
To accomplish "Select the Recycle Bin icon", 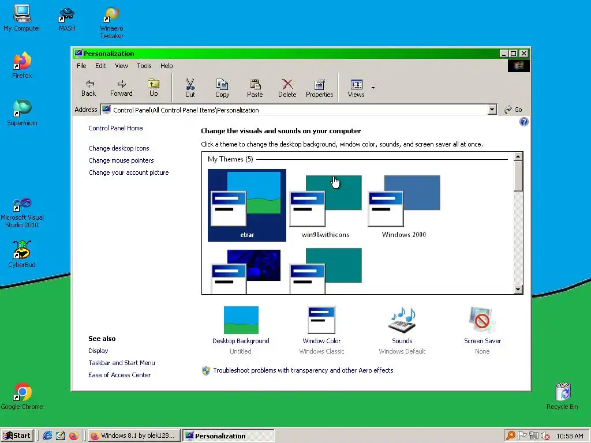I will pyautogui.click(x=562, y=396).
